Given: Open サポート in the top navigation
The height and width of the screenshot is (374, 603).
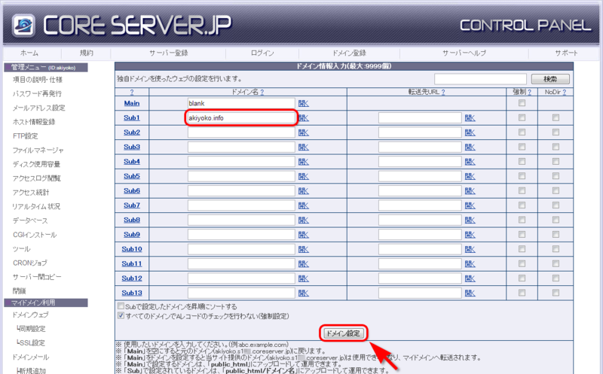Looking at the screenshot, I should [x=566, y=53].
